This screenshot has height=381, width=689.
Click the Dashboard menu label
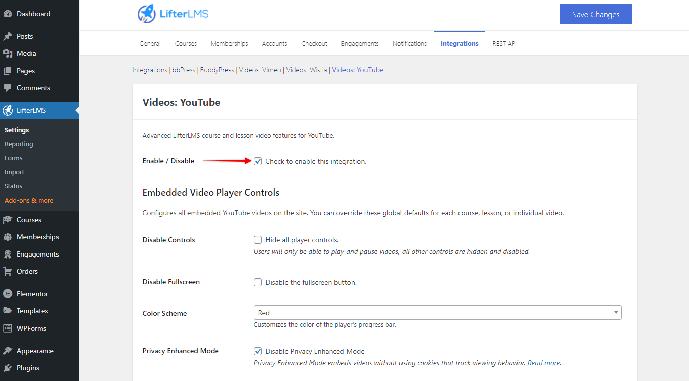coord(34,14)
